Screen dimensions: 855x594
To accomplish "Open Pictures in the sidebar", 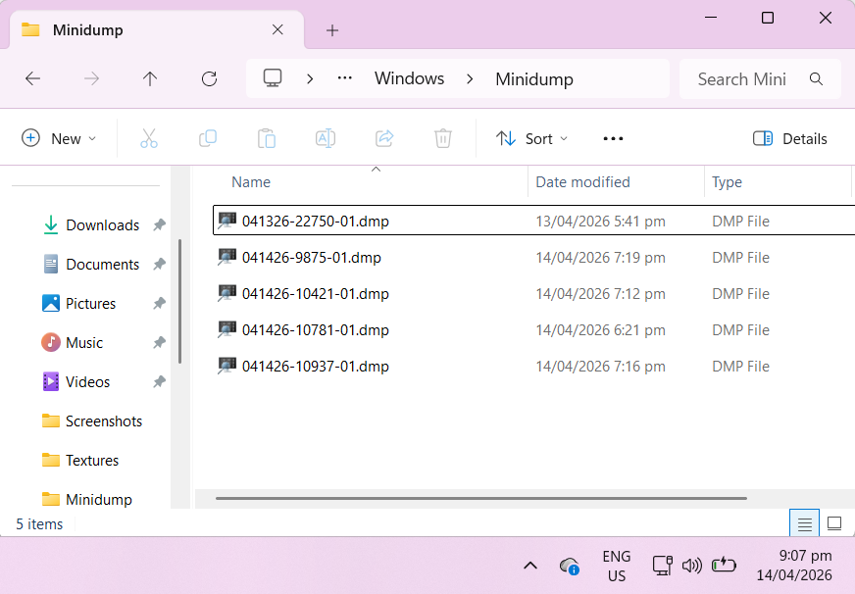I will tap(90, 304).
